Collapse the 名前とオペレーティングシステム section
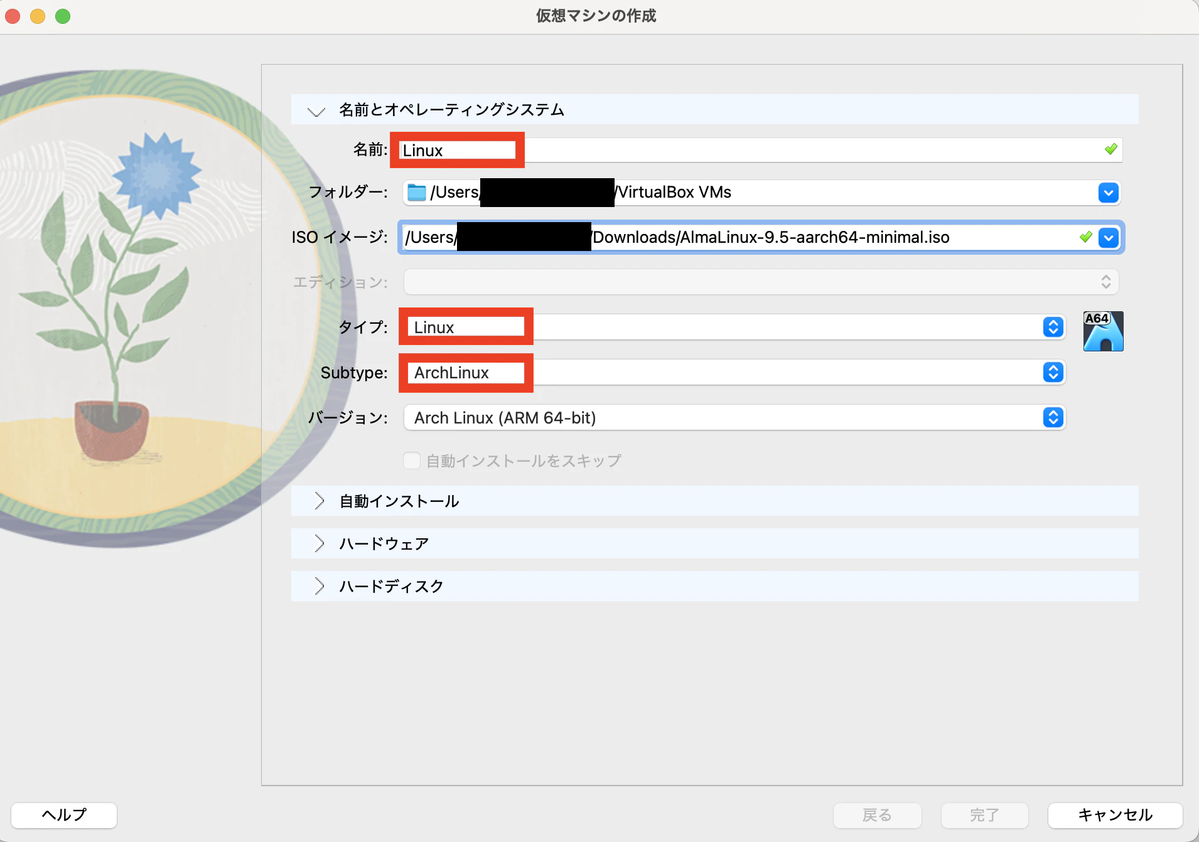Viewport: 1199px width, 842px height. pyautogui.click(x=316, y=110)
